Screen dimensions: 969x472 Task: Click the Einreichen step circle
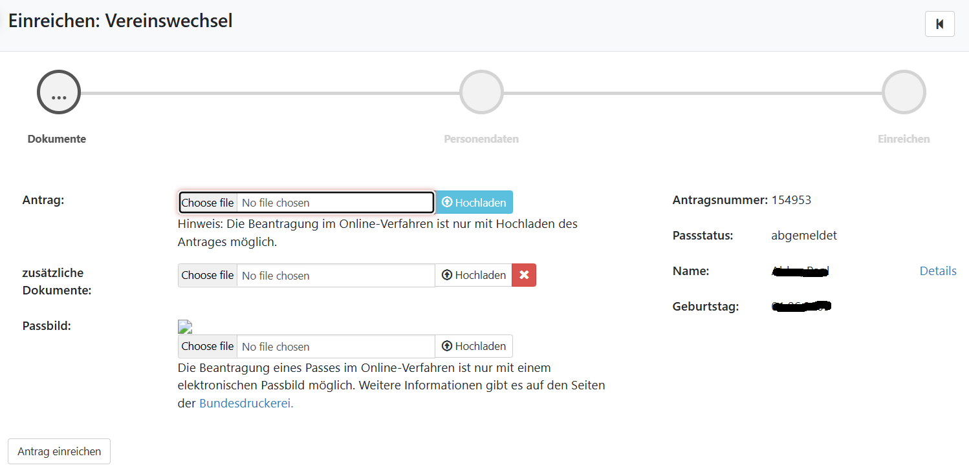click(x=904, y=92)
